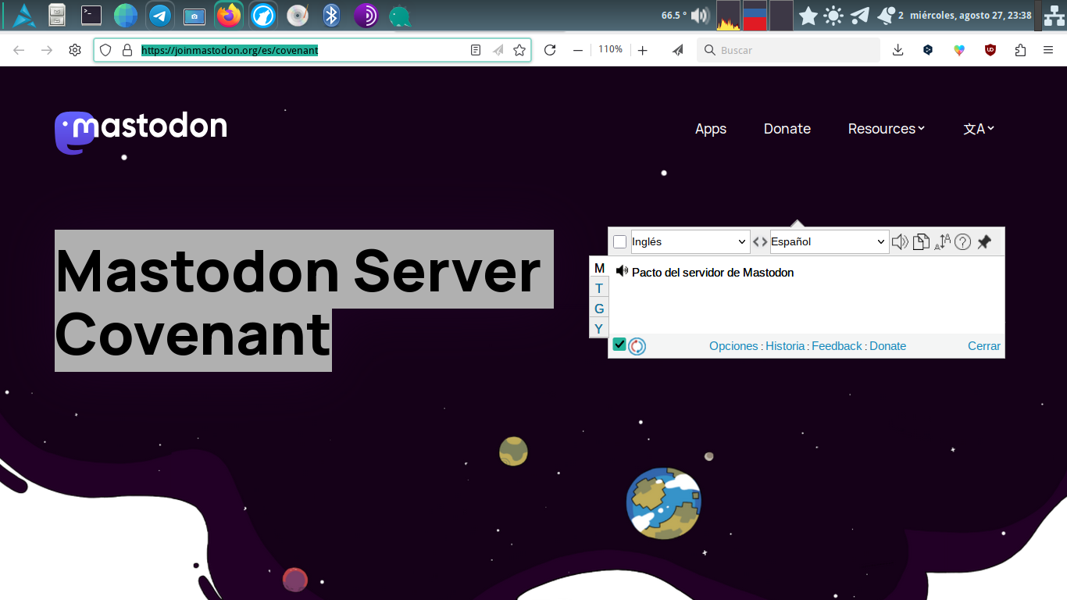1067x600 pixels.
Task: Open the Español target language dropdown
Action: 829,241
